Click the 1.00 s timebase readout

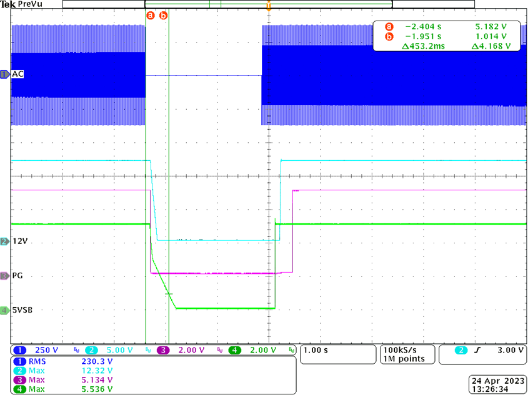coord(316,350)
